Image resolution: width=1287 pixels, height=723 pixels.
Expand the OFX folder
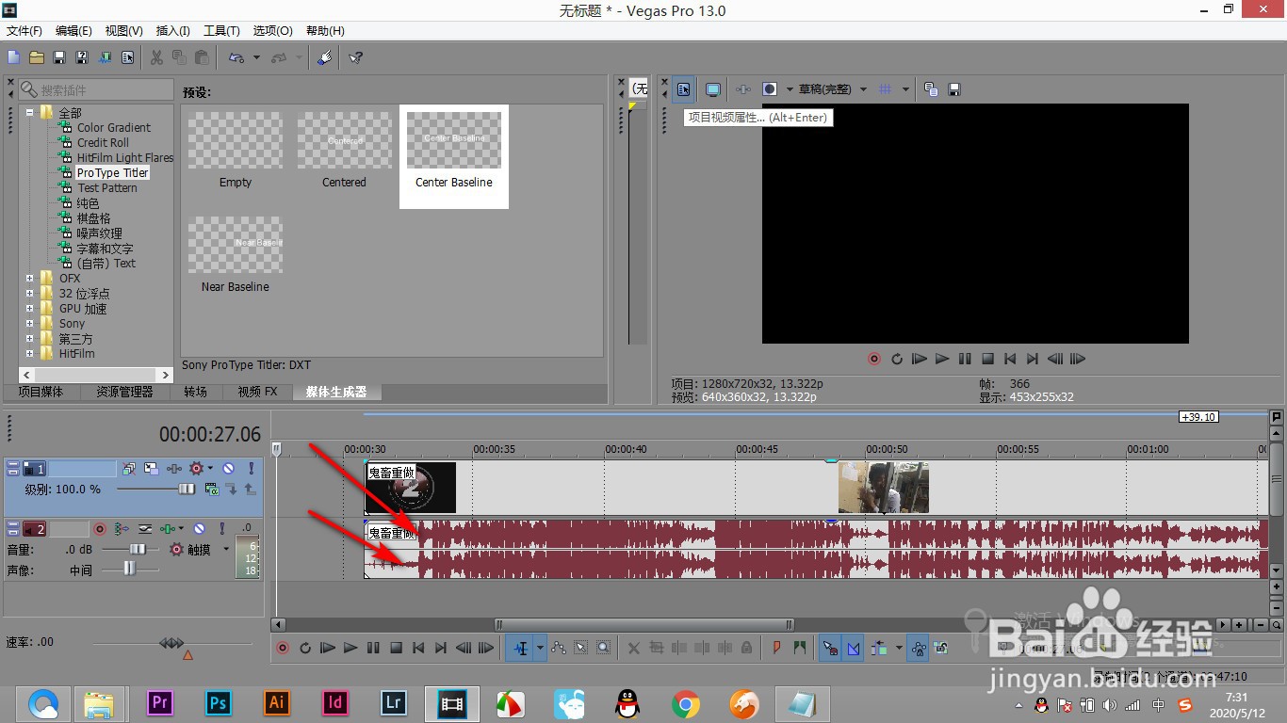click(x=29, y=278)
